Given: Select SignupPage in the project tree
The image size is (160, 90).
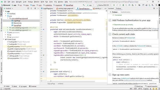Looking at the screenshot, I should [x=17, y=25].
